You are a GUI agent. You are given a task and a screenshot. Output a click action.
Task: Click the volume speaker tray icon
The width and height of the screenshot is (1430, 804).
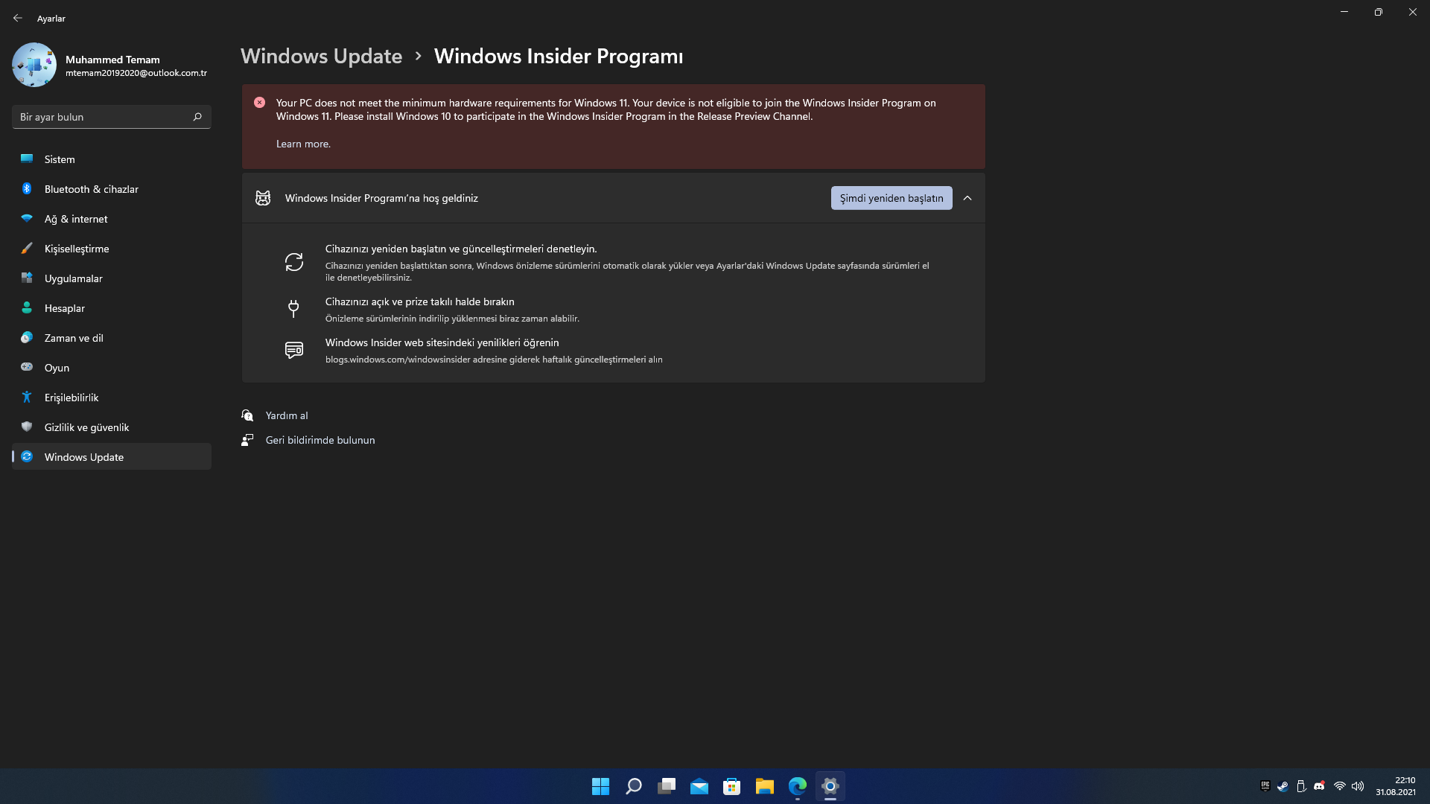pyautogui.click(x=1358, y=786)
